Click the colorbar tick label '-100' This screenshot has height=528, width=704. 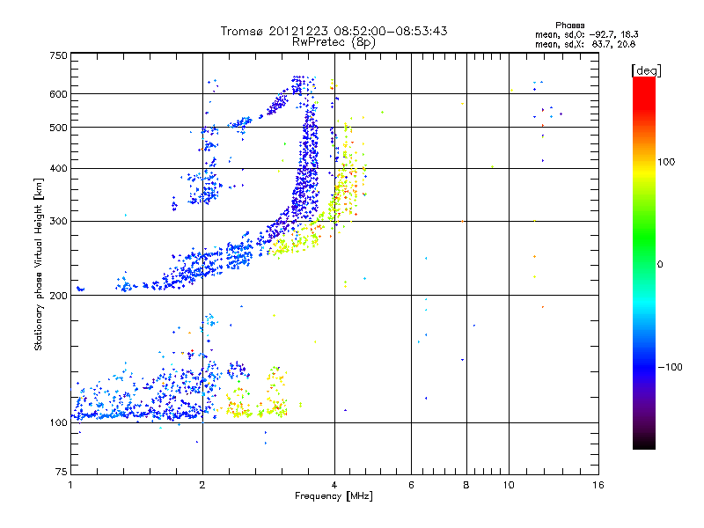[670, 367]
